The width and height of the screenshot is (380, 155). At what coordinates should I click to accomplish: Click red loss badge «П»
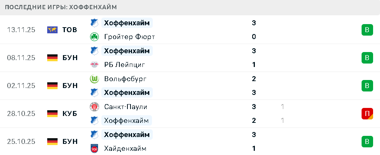pos(367,114)
